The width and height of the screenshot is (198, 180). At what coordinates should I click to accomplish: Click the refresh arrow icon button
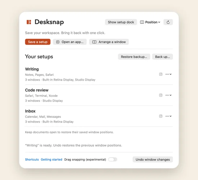[x=168, y=22]
